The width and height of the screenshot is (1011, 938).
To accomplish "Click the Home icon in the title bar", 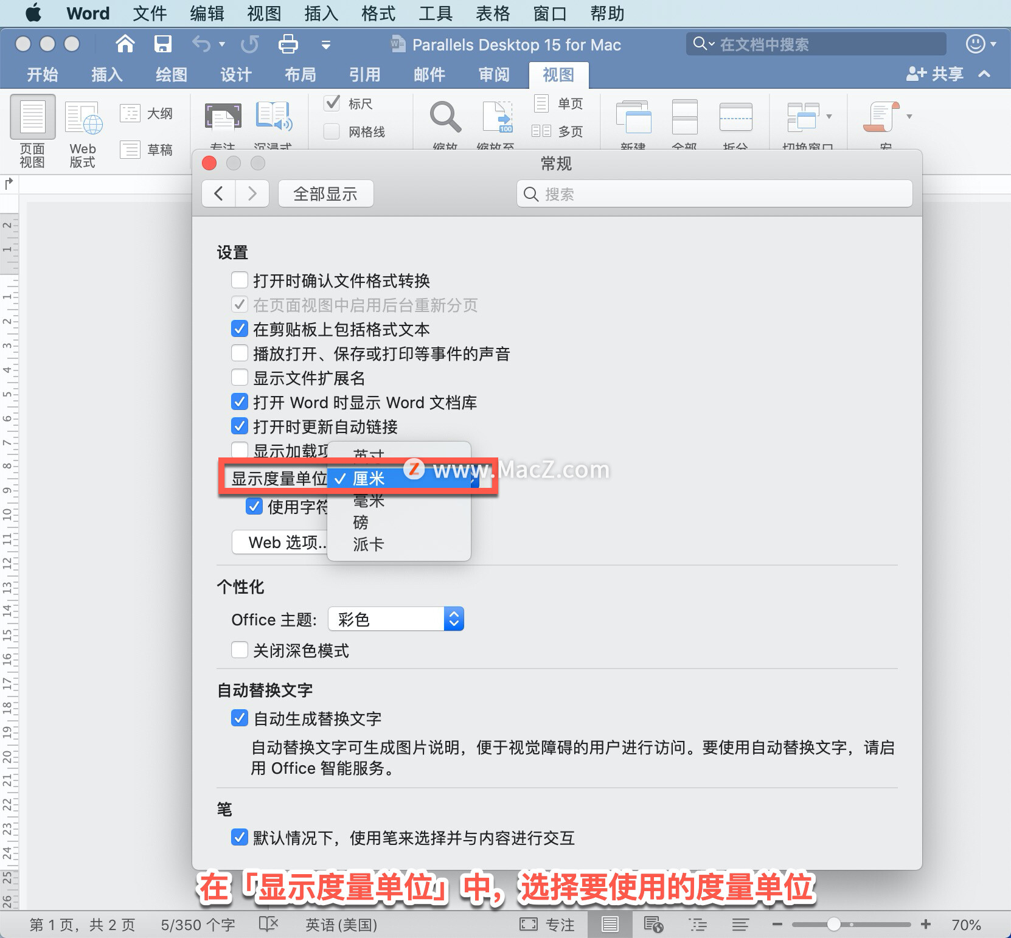I will pos(125,44).
